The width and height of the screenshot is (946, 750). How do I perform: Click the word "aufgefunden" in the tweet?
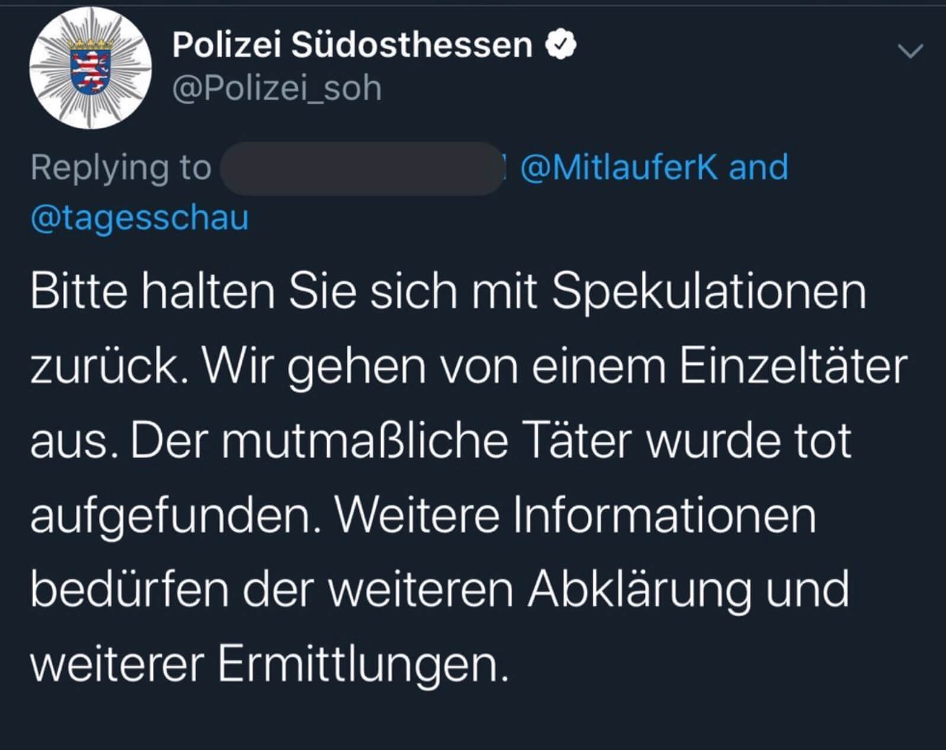click(170, 517)
